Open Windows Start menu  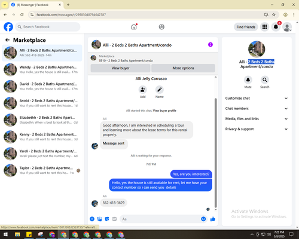[5, 234]
